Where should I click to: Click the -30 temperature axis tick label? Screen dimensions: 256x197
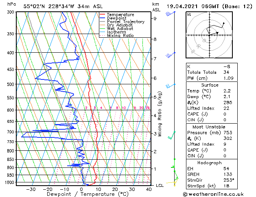tap(31, 189)
